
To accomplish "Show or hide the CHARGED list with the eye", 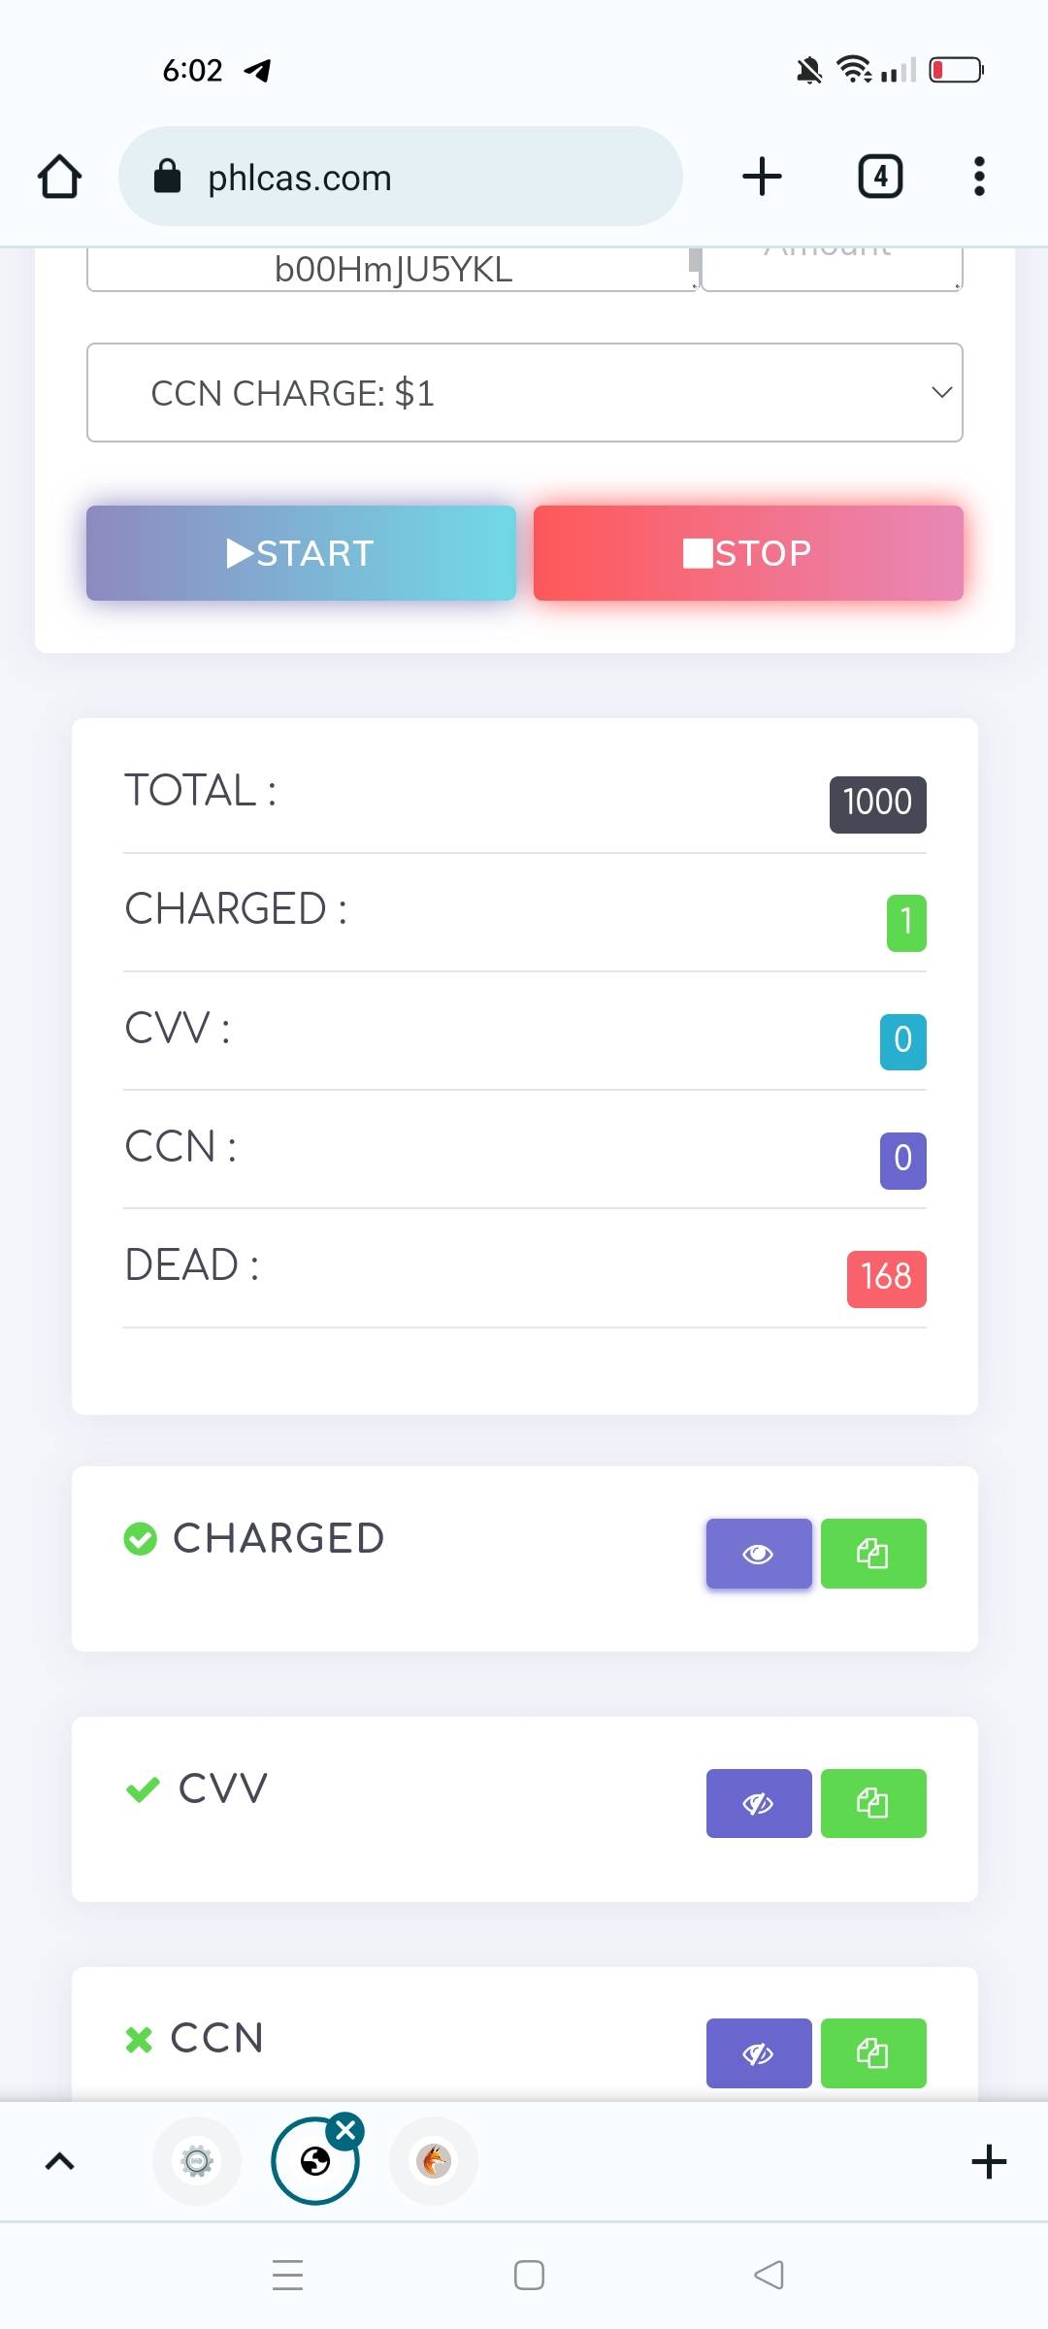I will tap(759, 1554).
